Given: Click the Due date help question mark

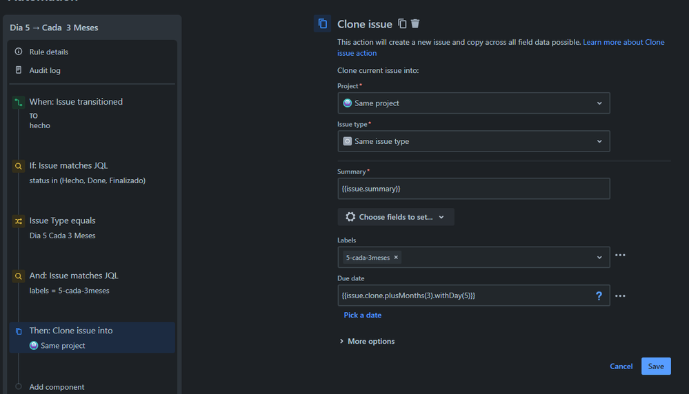Looking at the screenshot, I should click(599, 295).
